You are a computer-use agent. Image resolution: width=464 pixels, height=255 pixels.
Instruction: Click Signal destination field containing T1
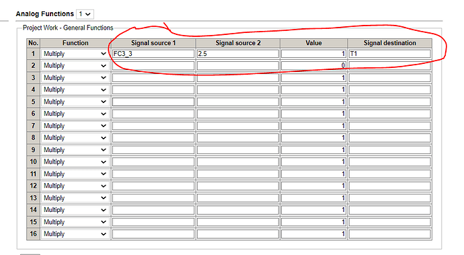(x=389, y=54)
